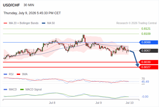The image size is (159, 107).
Task: Click the 9MA legend label
Action: (25, 74)
